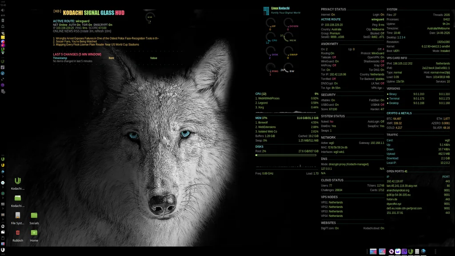
Task: Open the Kodachi folder on desktop
Action: point(18,200)
